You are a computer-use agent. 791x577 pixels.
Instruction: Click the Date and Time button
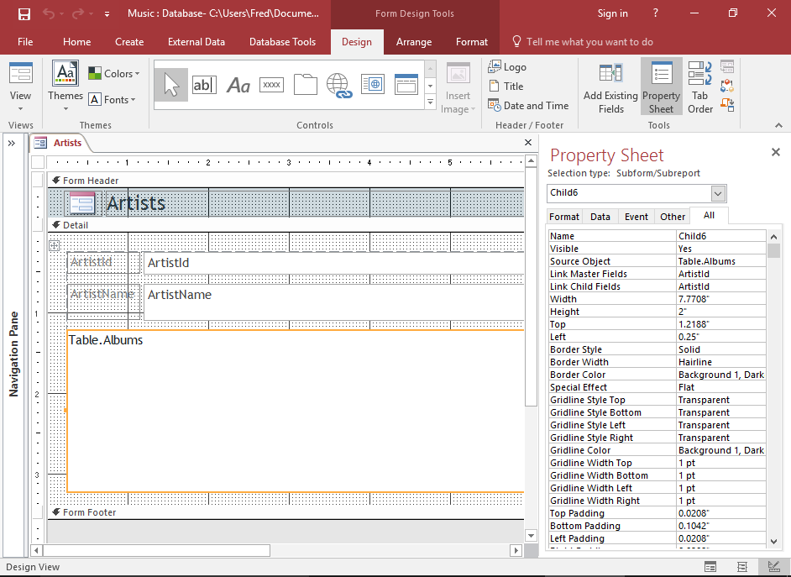[x=529, y=106]
